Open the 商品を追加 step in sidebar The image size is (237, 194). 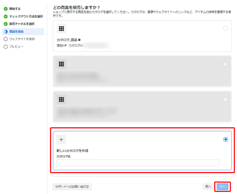23,32
